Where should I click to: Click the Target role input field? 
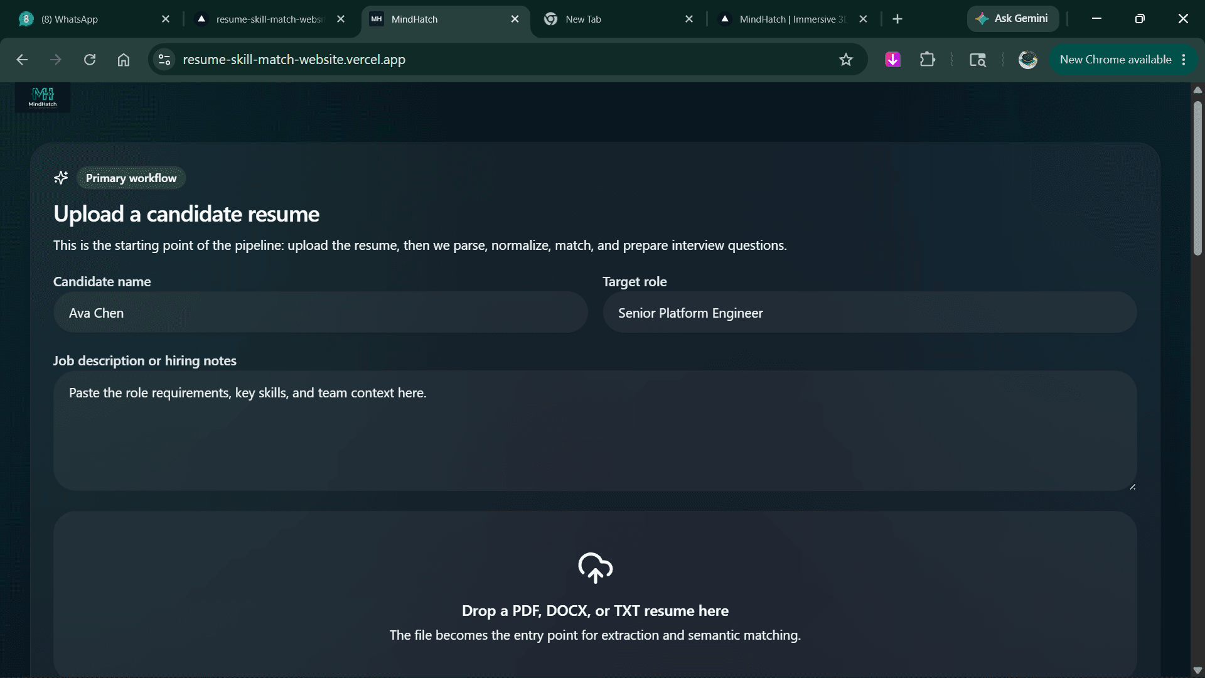[870, 313]
